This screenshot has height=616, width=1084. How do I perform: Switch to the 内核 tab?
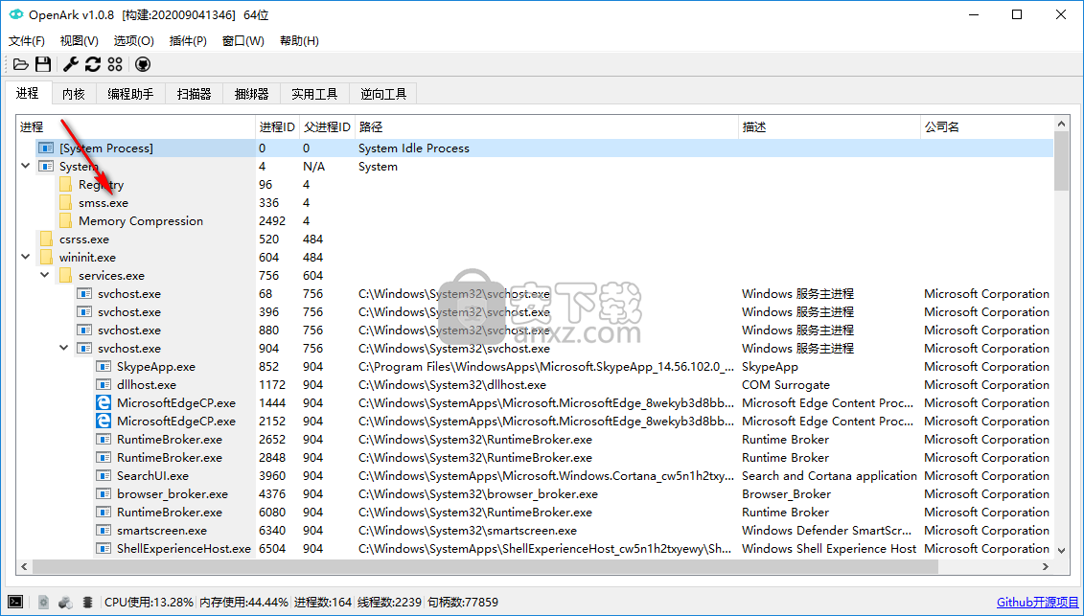point(74,94)
